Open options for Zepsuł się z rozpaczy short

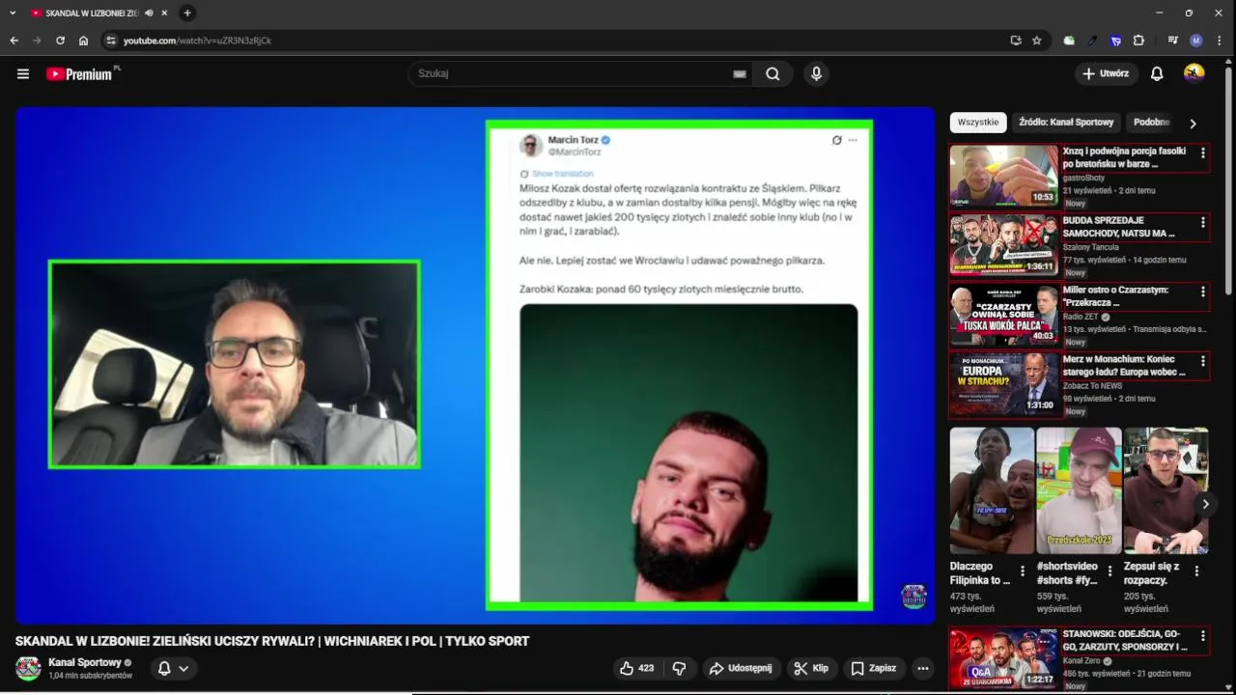click(x=1196, y=570)
